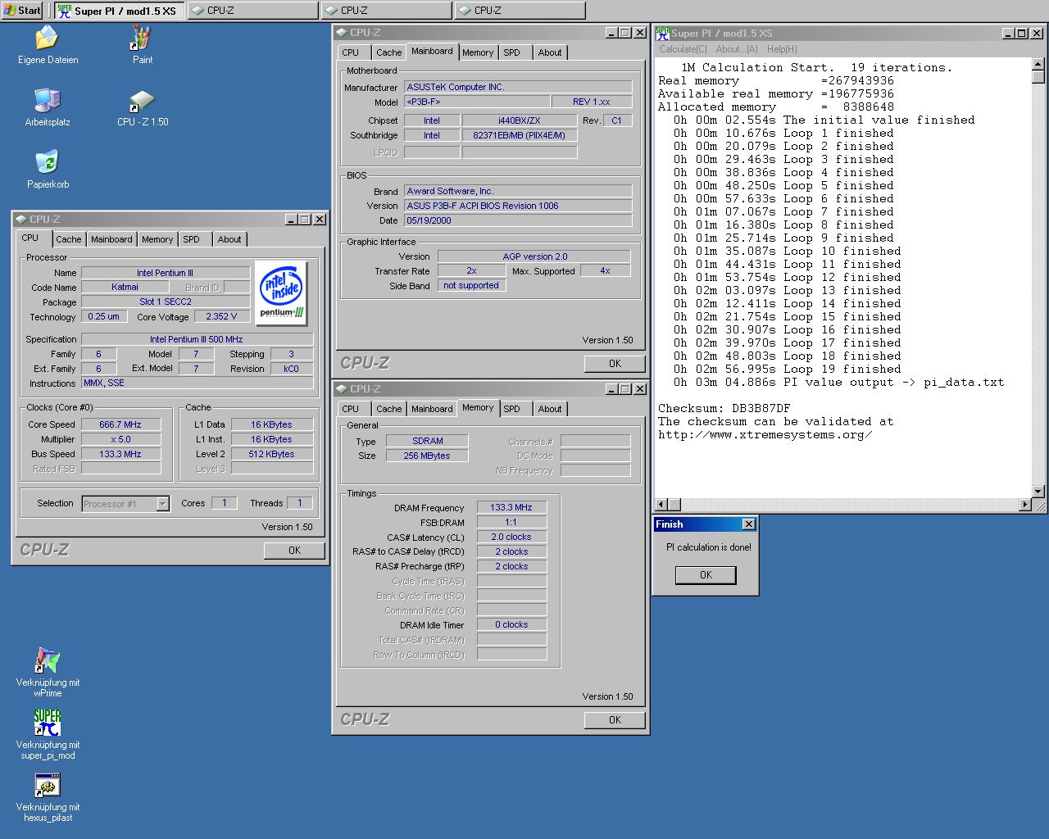This screenshot has height=839, width=1049.
Task: Open the Processor #1 selection dropdown
Action: pos(162,504)
